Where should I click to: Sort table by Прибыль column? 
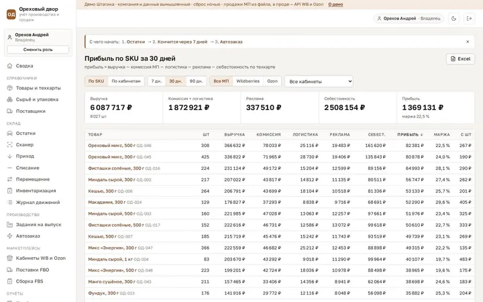click(410, 134)
